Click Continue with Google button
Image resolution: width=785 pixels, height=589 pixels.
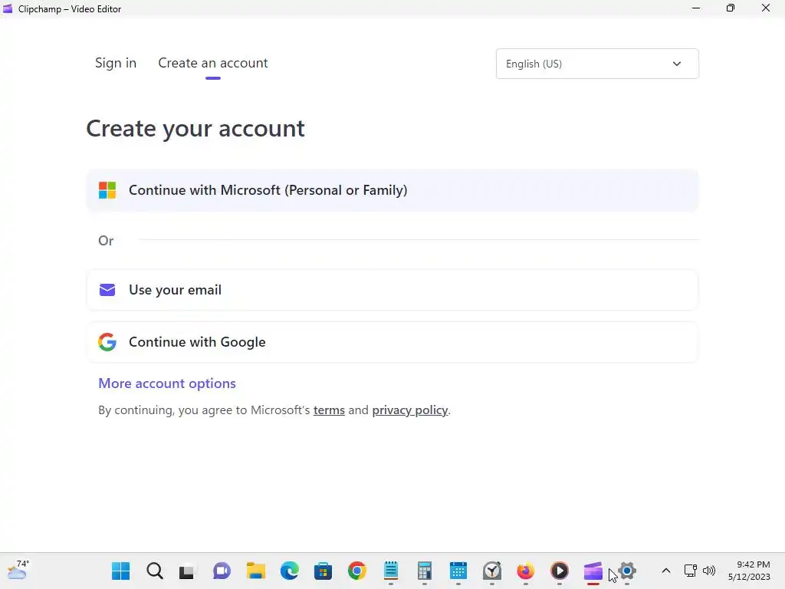click(x=392, y=342)
